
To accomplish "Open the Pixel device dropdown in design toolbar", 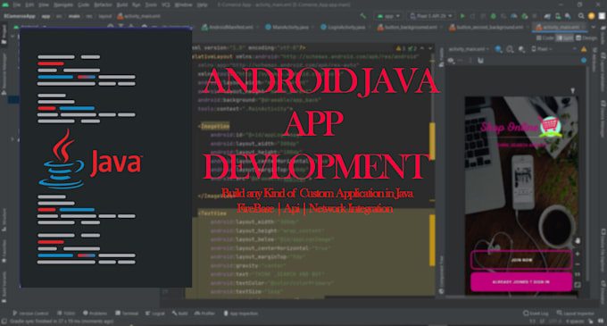I will click(542, 49).
